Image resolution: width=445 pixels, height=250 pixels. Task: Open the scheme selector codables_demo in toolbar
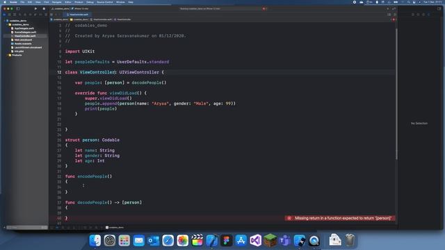[x=60, y=9]
